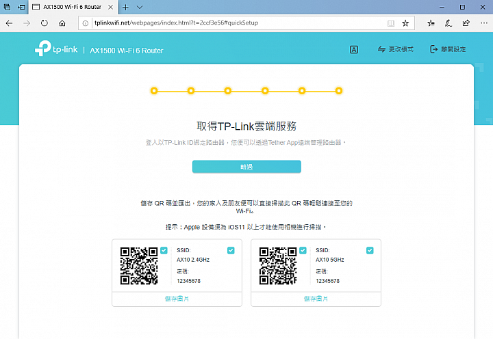Click the site information icon in address bar

click(85, 23)
